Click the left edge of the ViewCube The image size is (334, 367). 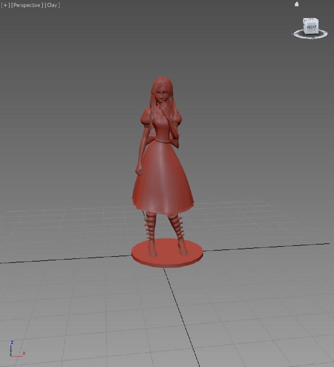(304, 26)
